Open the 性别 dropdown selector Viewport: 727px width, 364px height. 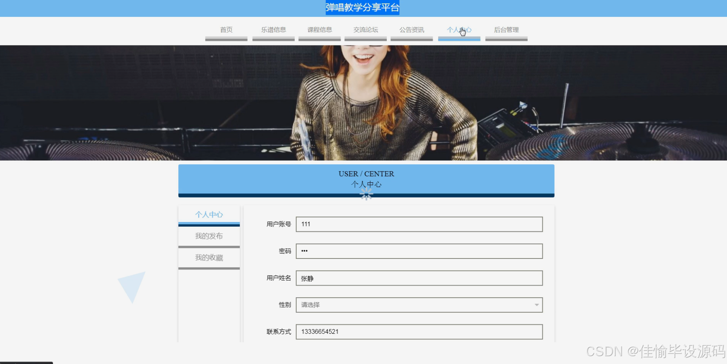pyautogui.click(x=419, y=305)
